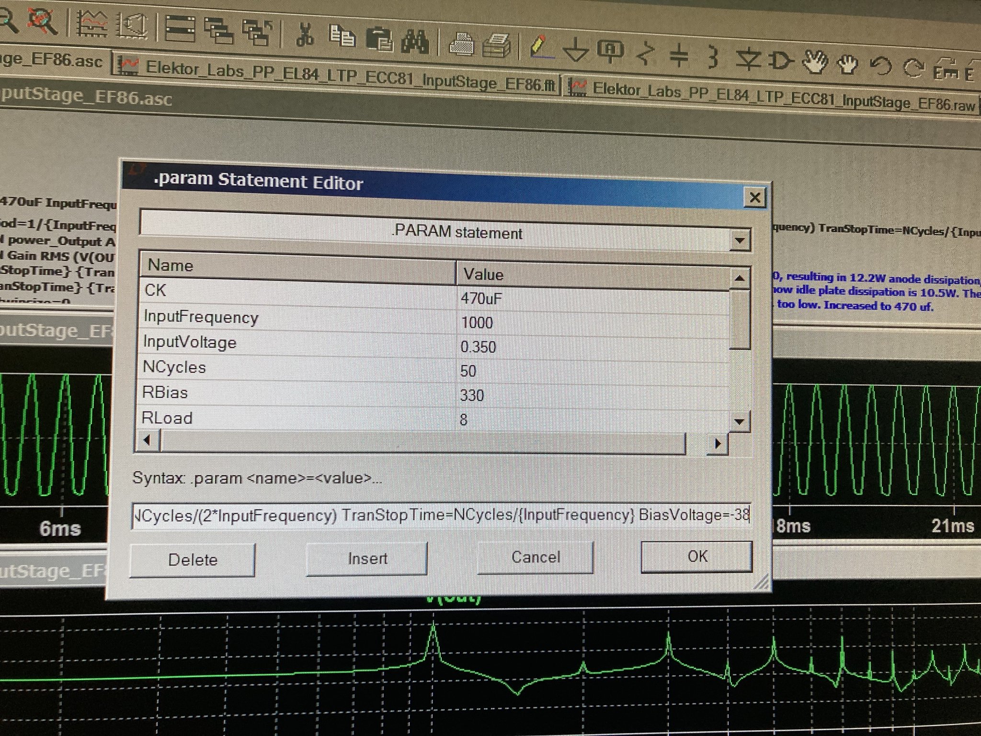
Task: Click the 330 value cell
Action: pos(472,395)
